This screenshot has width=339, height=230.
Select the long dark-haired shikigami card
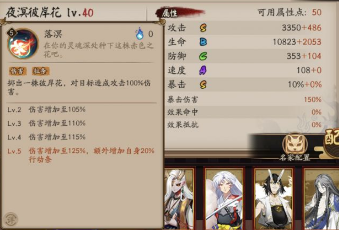321,199
